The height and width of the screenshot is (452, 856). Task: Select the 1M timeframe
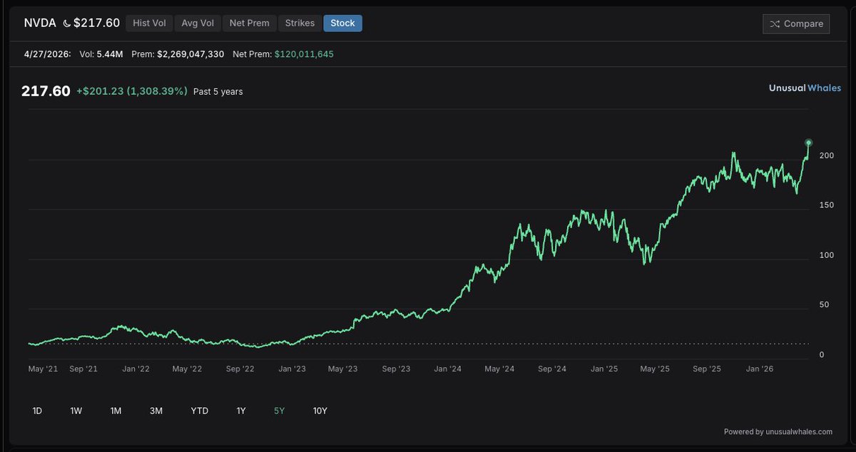(116, 411)
